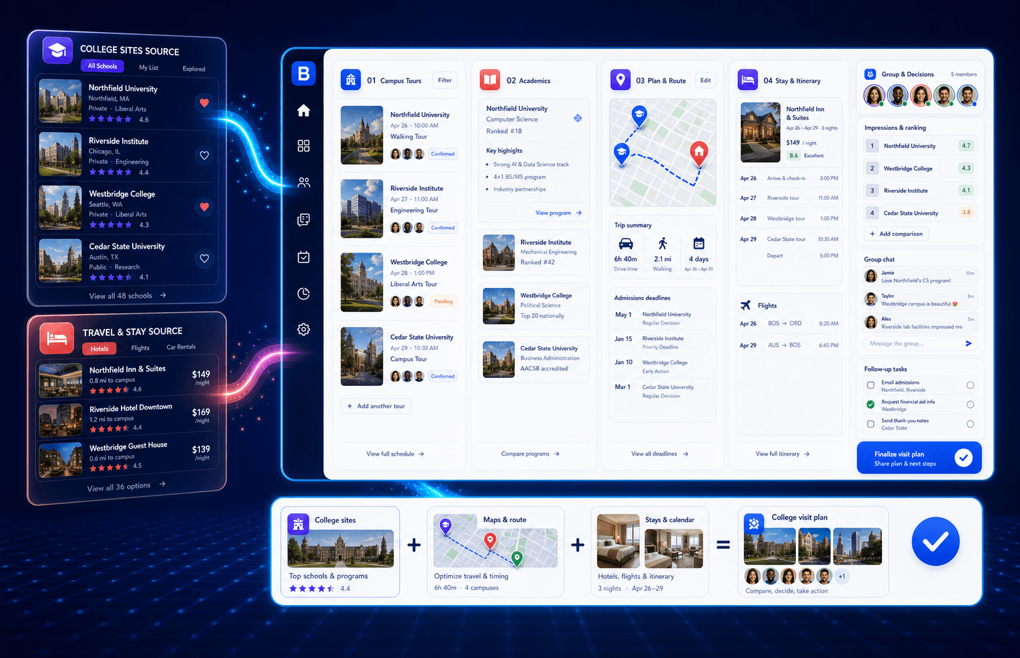Toggle favorite heart for Northfield University
Viewport: 1020px width, 658px height.
point(205,102)
